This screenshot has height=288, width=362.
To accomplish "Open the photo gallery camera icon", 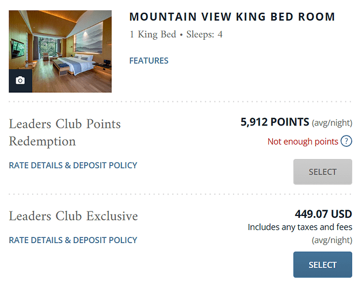I will [20, 81].
